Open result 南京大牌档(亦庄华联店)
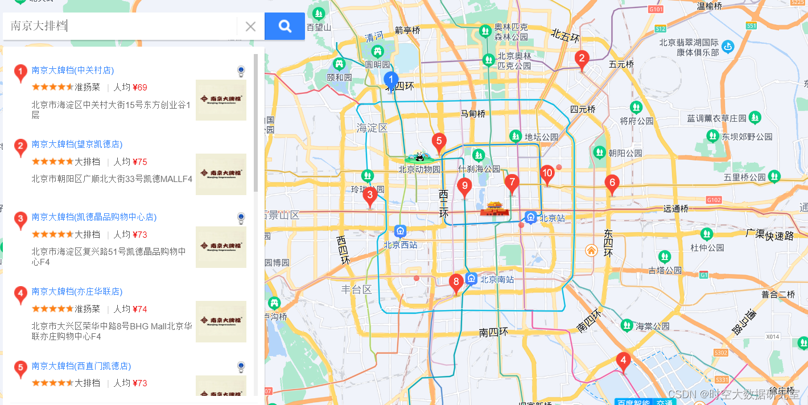 point(77,292)
